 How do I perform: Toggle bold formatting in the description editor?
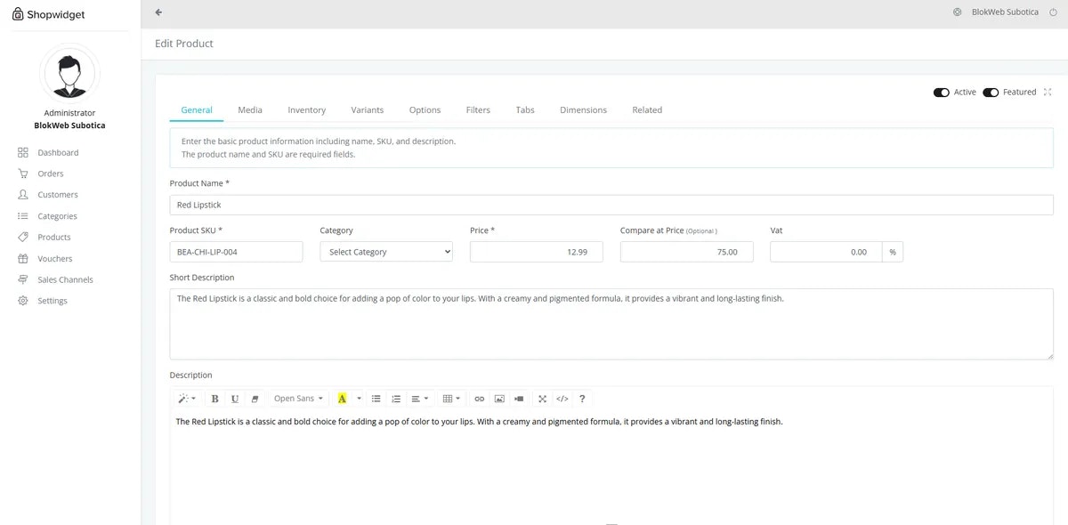(214, 398)
